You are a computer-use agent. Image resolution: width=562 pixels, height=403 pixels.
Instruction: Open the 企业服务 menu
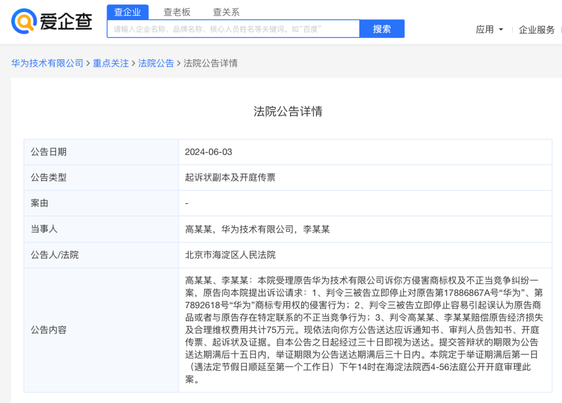(537, 30)
